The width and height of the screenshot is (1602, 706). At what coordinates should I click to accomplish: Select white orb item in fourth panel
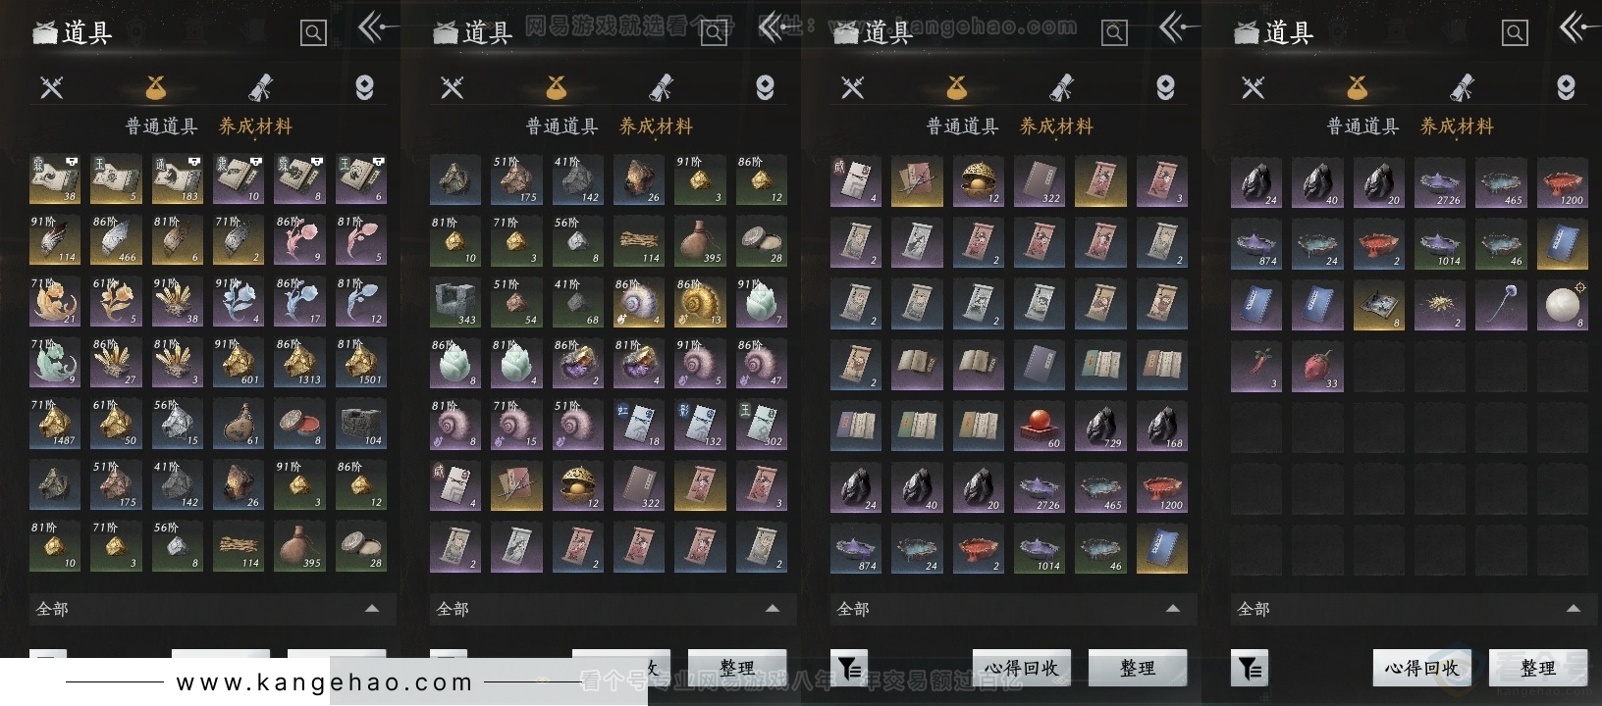click(x=1563, y=305)
